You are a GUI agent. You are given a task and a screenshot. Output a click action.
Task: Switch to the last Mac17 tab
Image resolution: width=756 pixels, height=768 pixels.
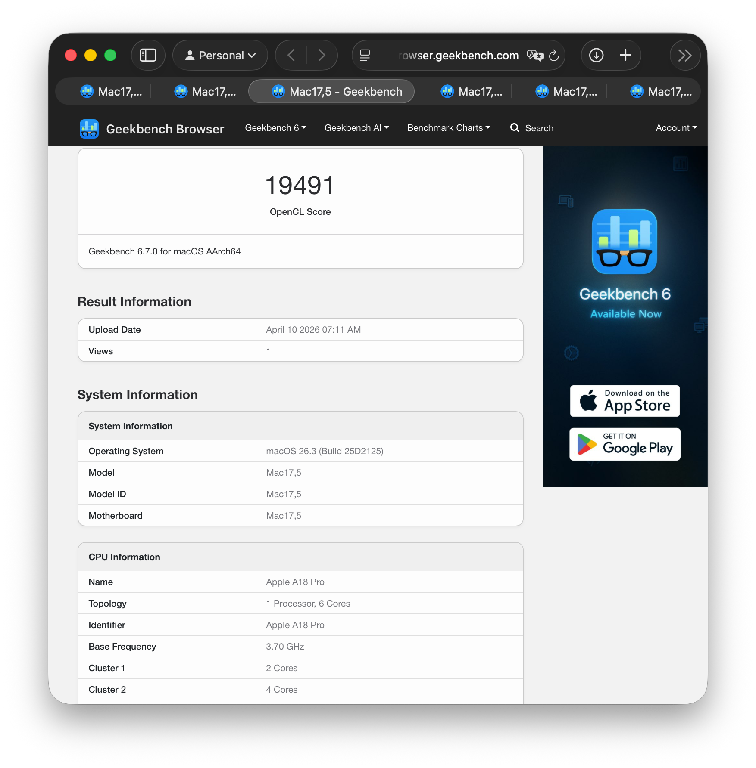[661, 91]
